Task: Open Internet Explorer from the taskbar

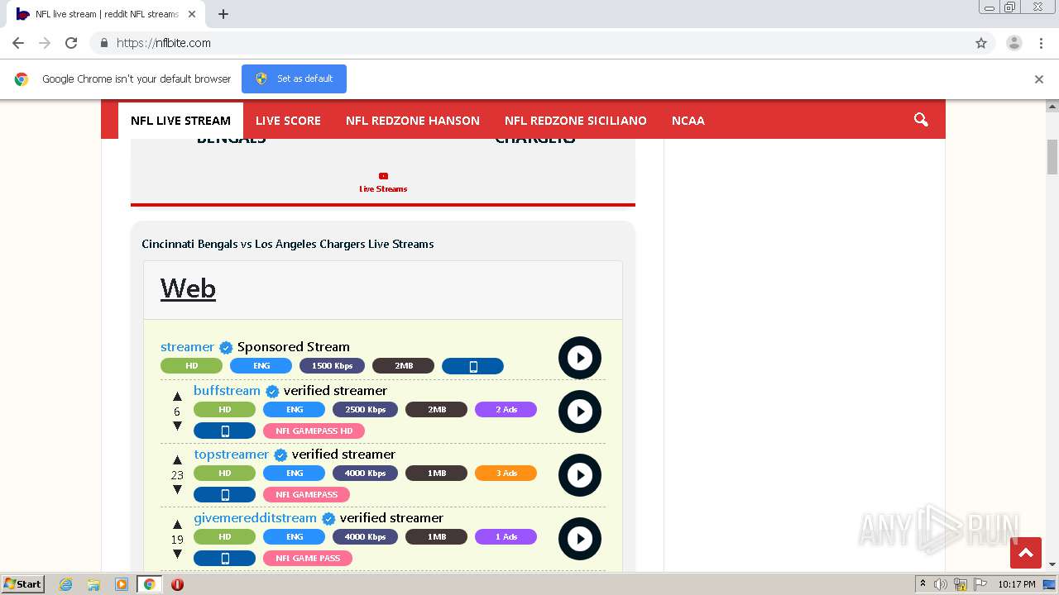Action: (x=66, y=584)
